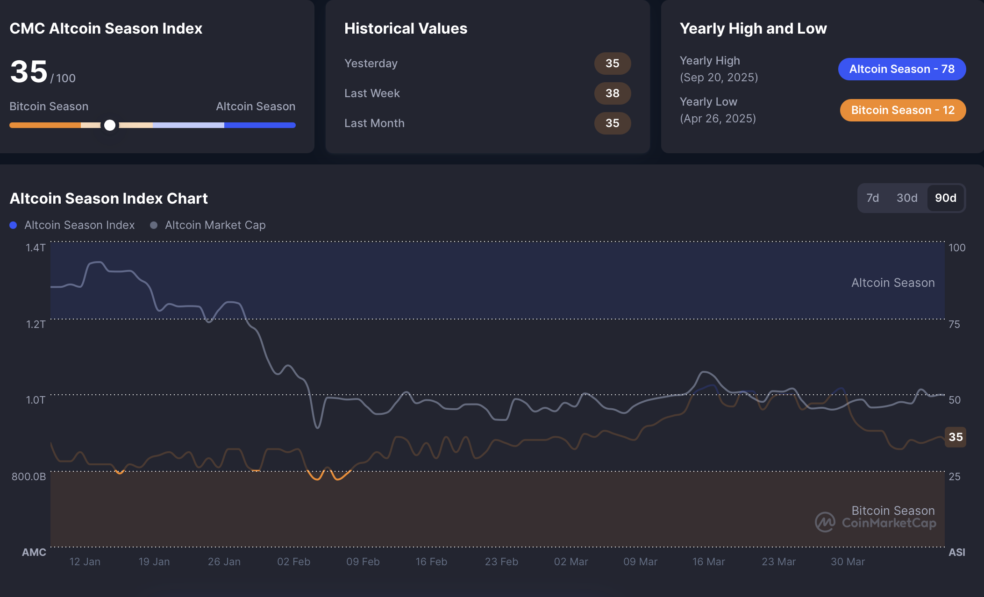Click the ASI axis label

point(956,552)
